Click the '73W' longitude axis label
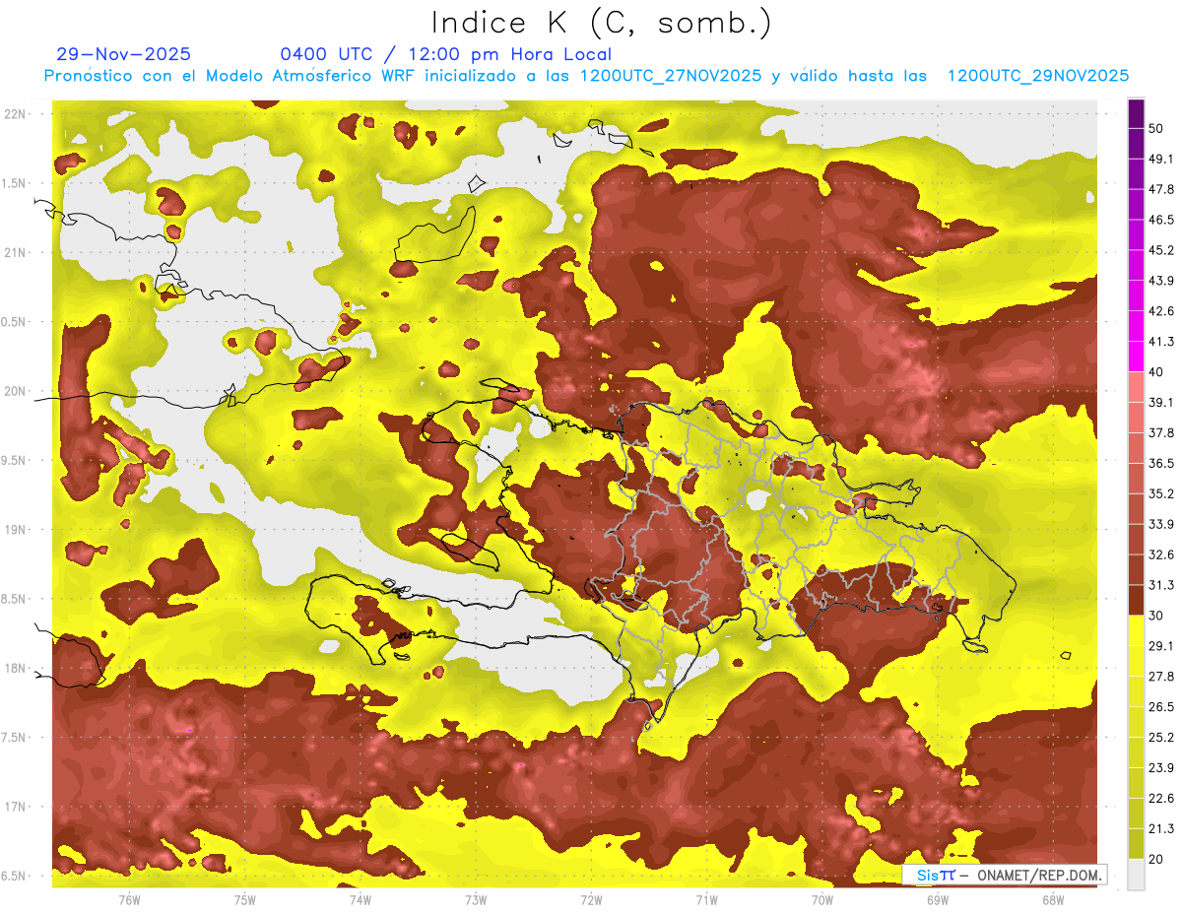The width and height of the screenshot is (1182, 913). coord(476,900)
